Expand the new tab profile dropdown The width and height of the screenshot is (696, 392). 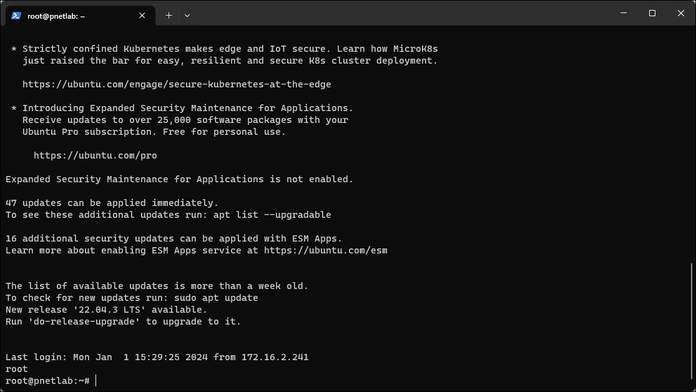[187, 16]
